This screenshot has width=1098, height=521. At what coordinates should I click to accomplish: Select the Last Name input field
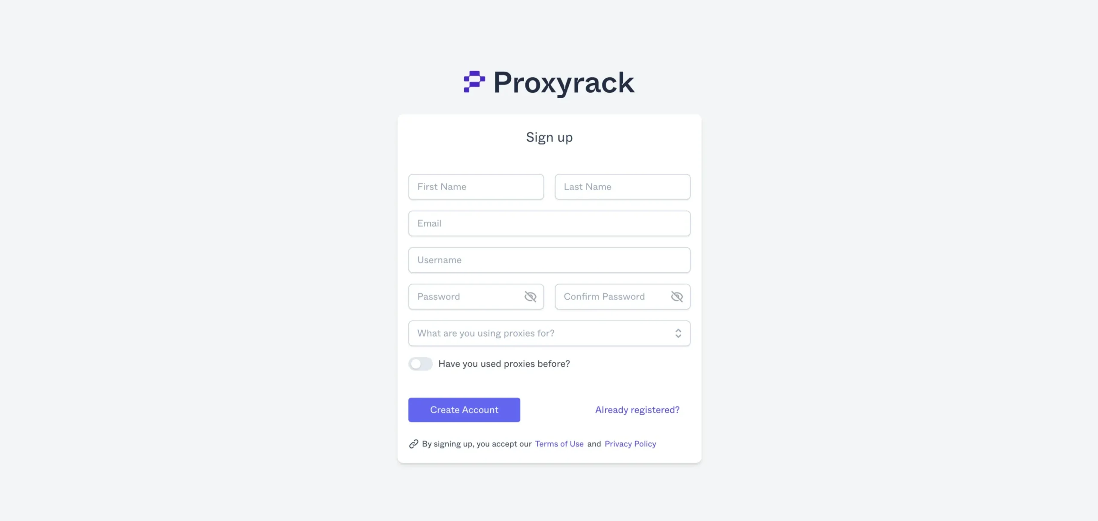pos(622,186)
